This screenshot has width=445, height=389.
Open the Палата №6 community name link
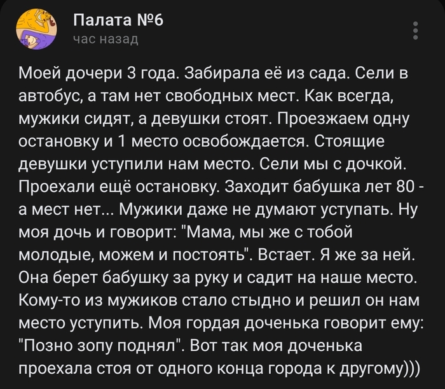(118, 20)
